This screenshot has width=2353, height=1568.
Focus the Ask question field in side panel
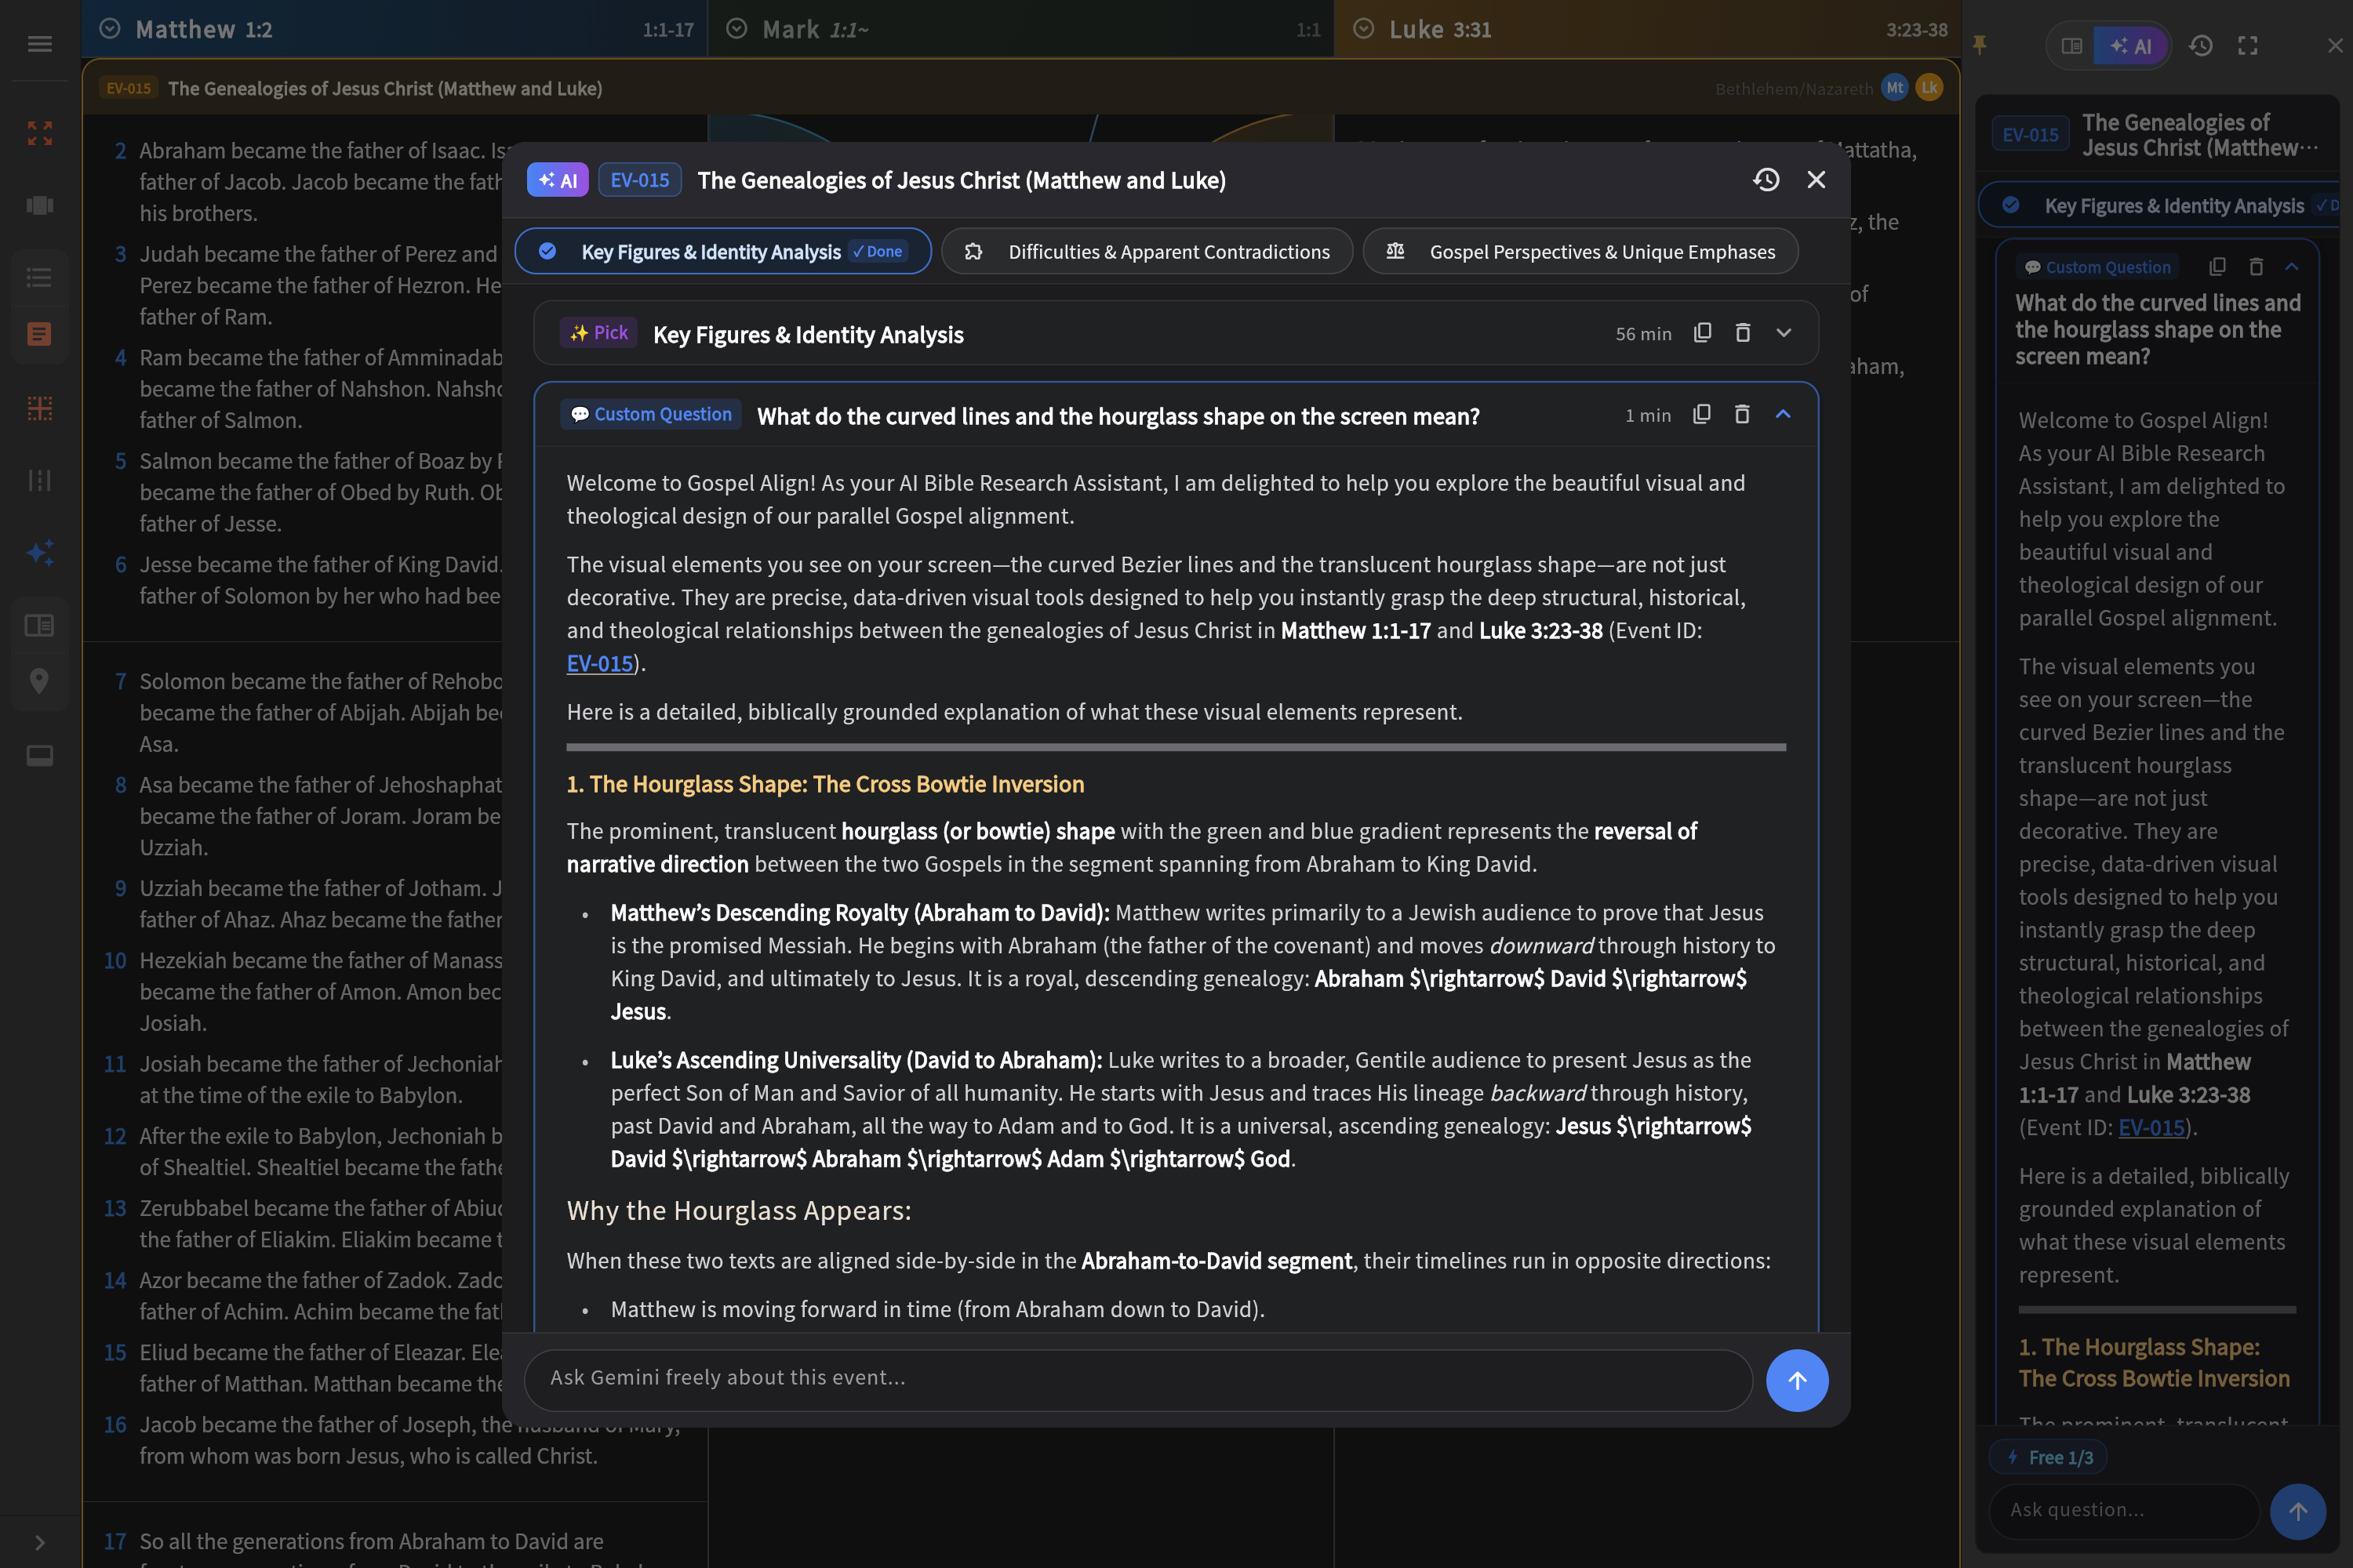(2124, 1511)
